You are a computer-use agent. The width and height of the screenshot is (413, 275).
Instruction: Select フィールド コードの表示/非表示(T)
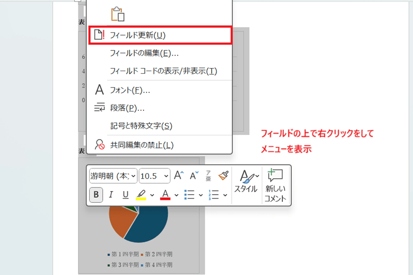[160, 71]
